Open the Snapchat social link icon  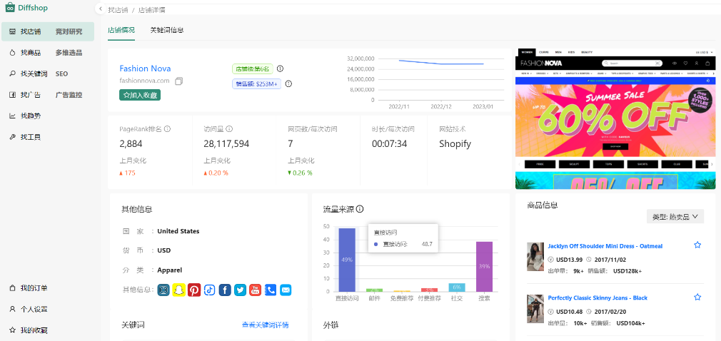pyautogui.click(x=178, y=290)
